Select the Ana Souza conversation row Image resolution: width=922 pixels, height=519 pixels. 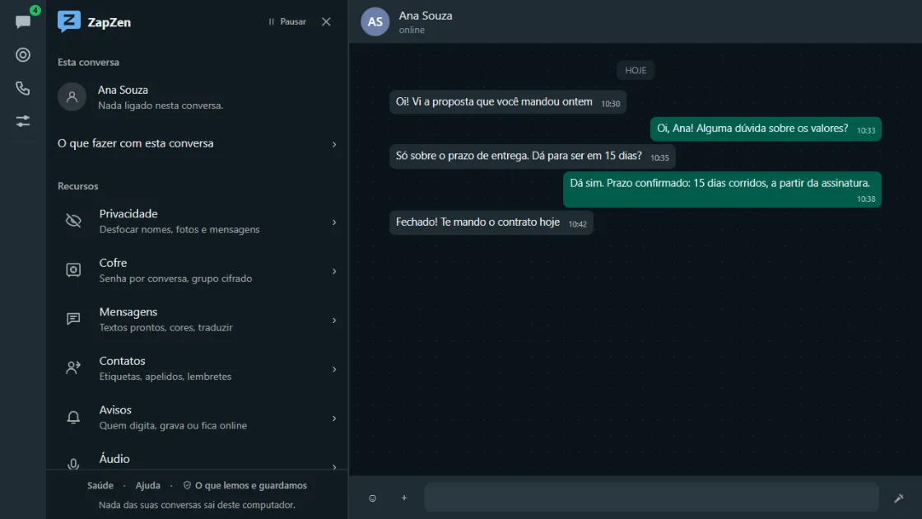(197, 97)
